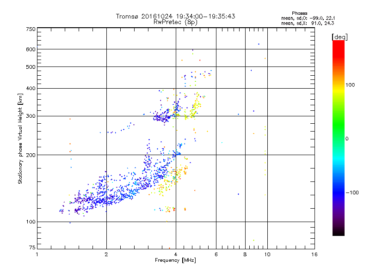Click the 'Phases' header label
This screenshot has height=277, width=370.
pyautogui.click(x=299, y=13)
